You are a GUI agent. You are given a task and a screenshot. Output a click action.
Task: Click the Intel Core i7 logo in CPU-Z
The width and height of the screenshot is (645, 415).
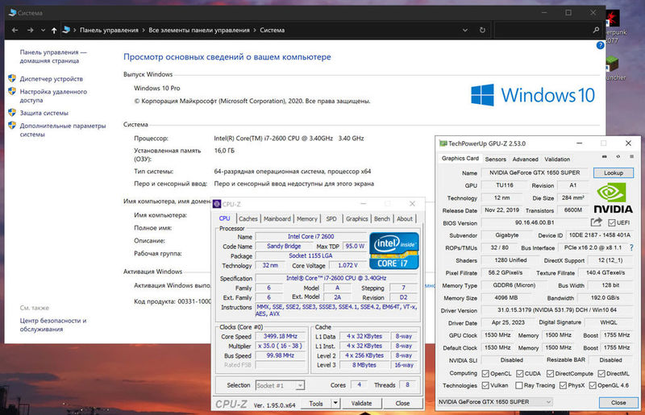pos(394,251)
